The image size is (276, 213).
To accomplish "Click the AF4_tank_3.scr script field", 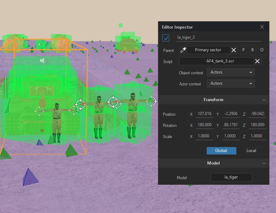I will click(216, 61).
